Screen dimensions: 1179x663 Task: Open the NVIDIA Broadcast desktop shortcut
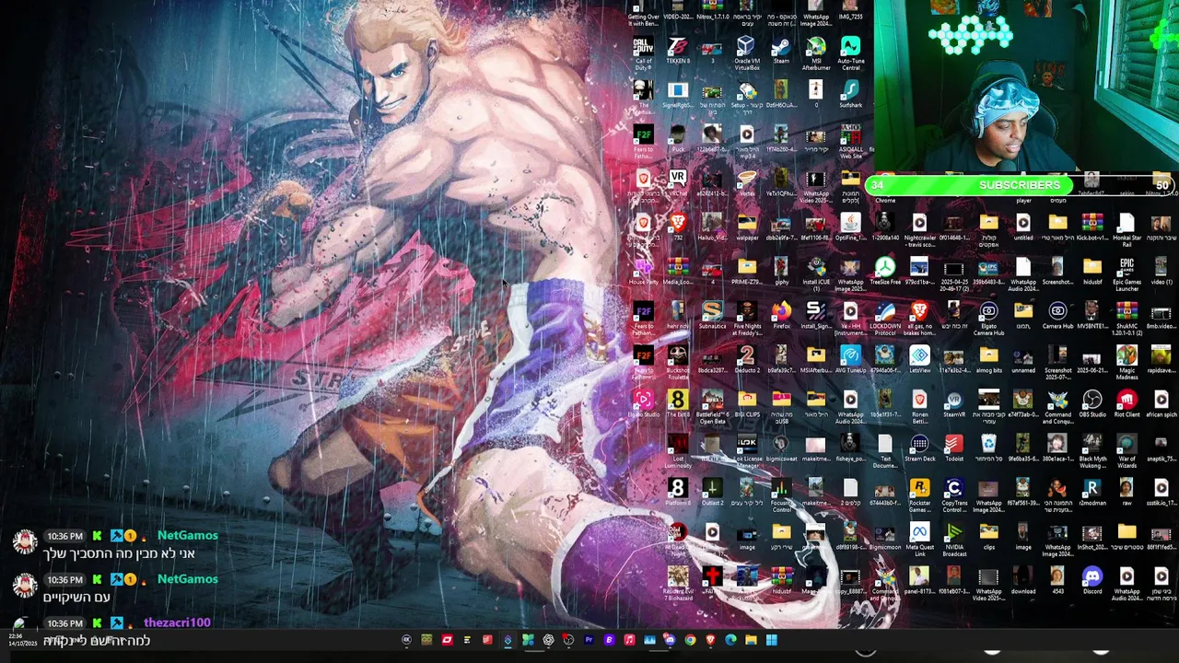click(x=954, y=538)
